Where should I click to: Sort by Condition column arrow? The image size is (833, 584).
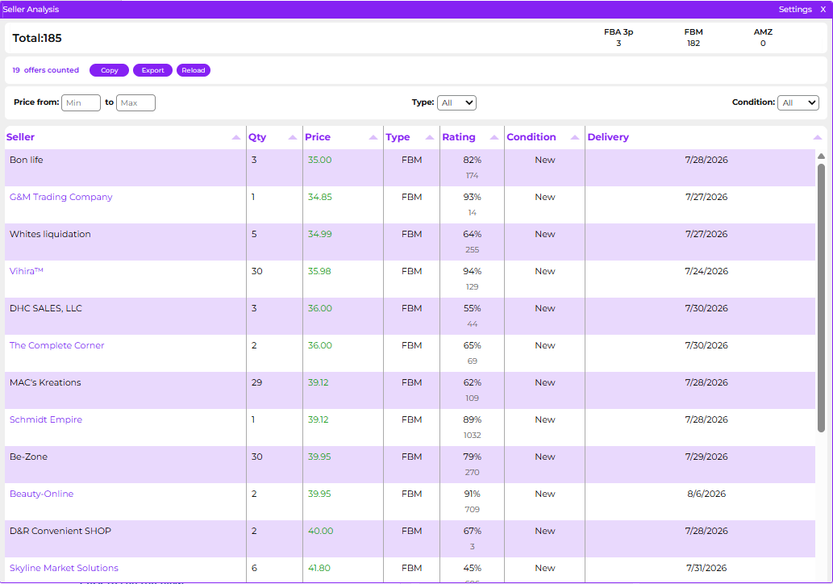pos(574,138)
